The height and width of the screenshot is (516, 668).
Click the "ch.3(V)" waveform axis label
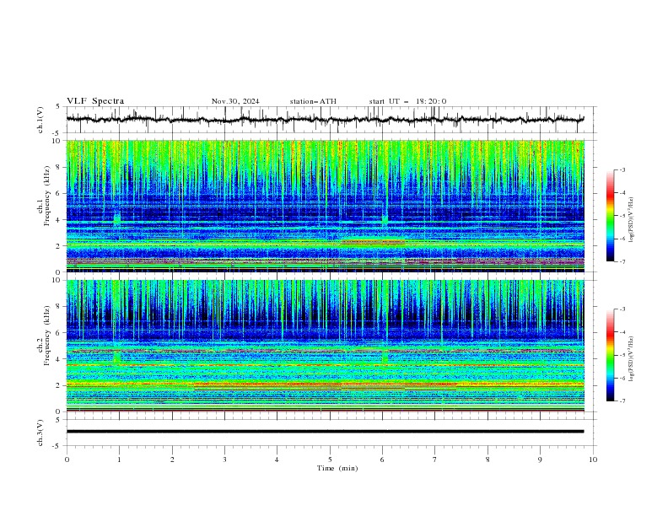point(40,433)
